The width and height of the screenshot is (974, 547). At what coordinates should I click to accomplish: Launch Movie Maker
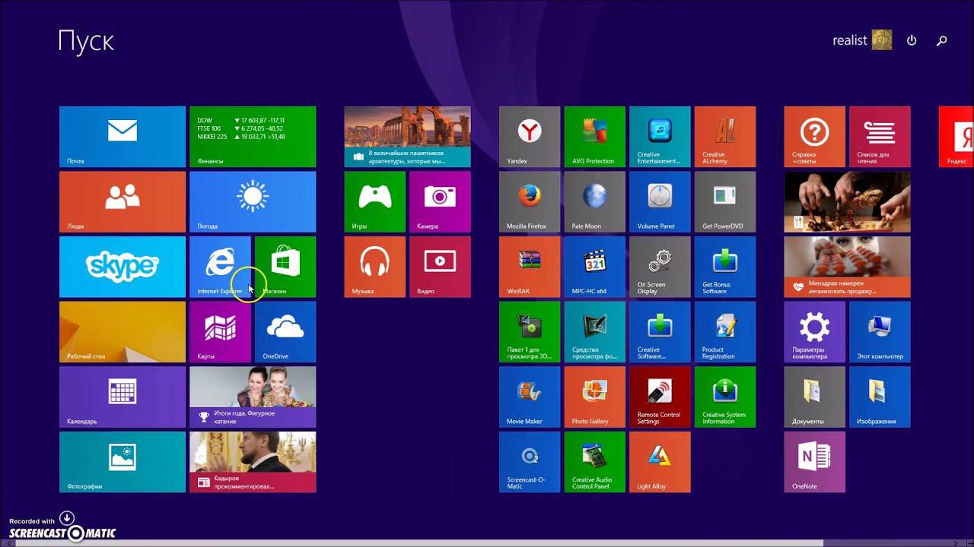(x=530, y=397)
